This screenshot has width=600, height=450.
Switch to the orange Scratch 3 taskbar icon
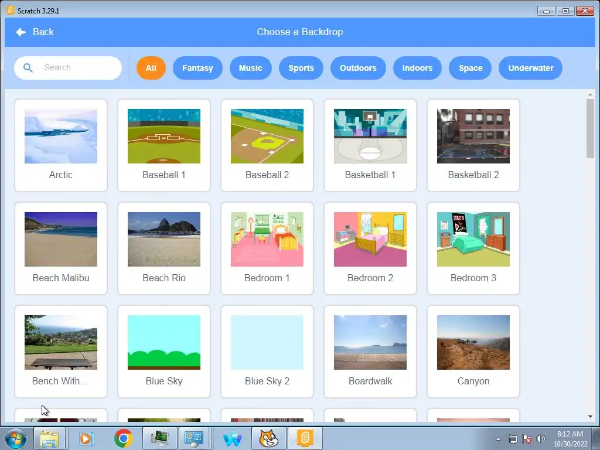pos(305,438)
